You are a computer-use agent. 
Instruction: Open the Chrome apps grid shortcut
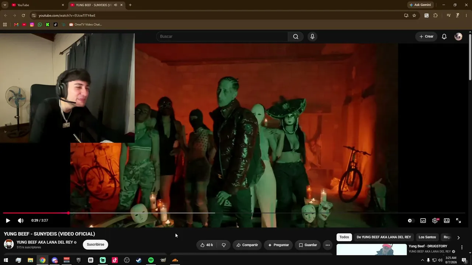click(x=5, y=25)
